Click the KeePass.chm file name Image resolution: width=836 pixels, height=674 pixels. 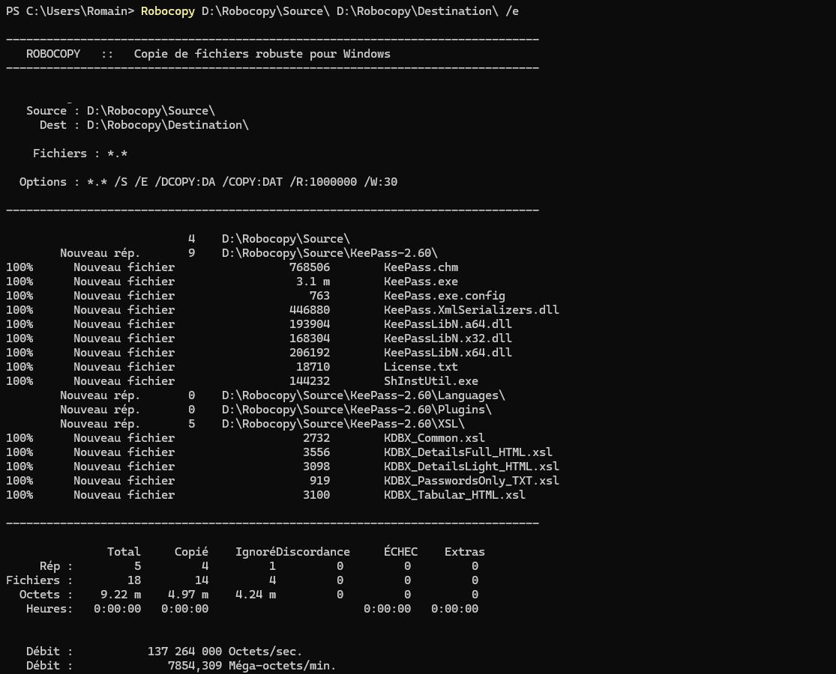click(x=421, y=267)
